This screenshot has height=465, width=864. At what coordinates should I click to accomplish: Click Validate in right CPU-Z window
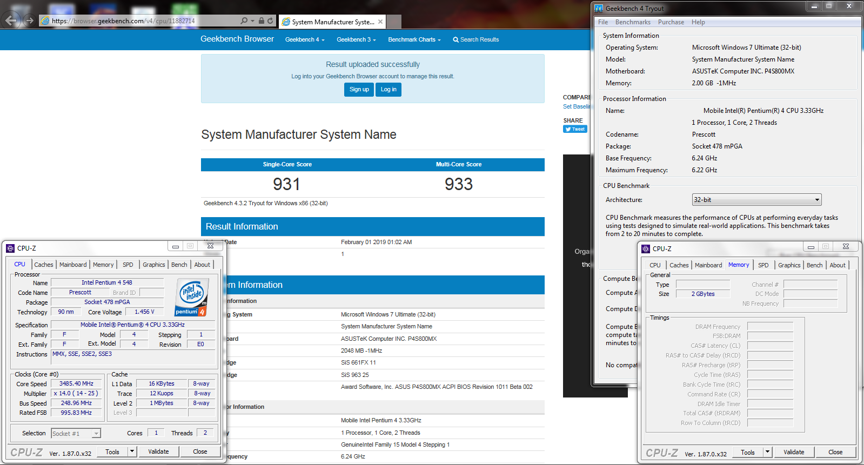(x=794, y=452)
